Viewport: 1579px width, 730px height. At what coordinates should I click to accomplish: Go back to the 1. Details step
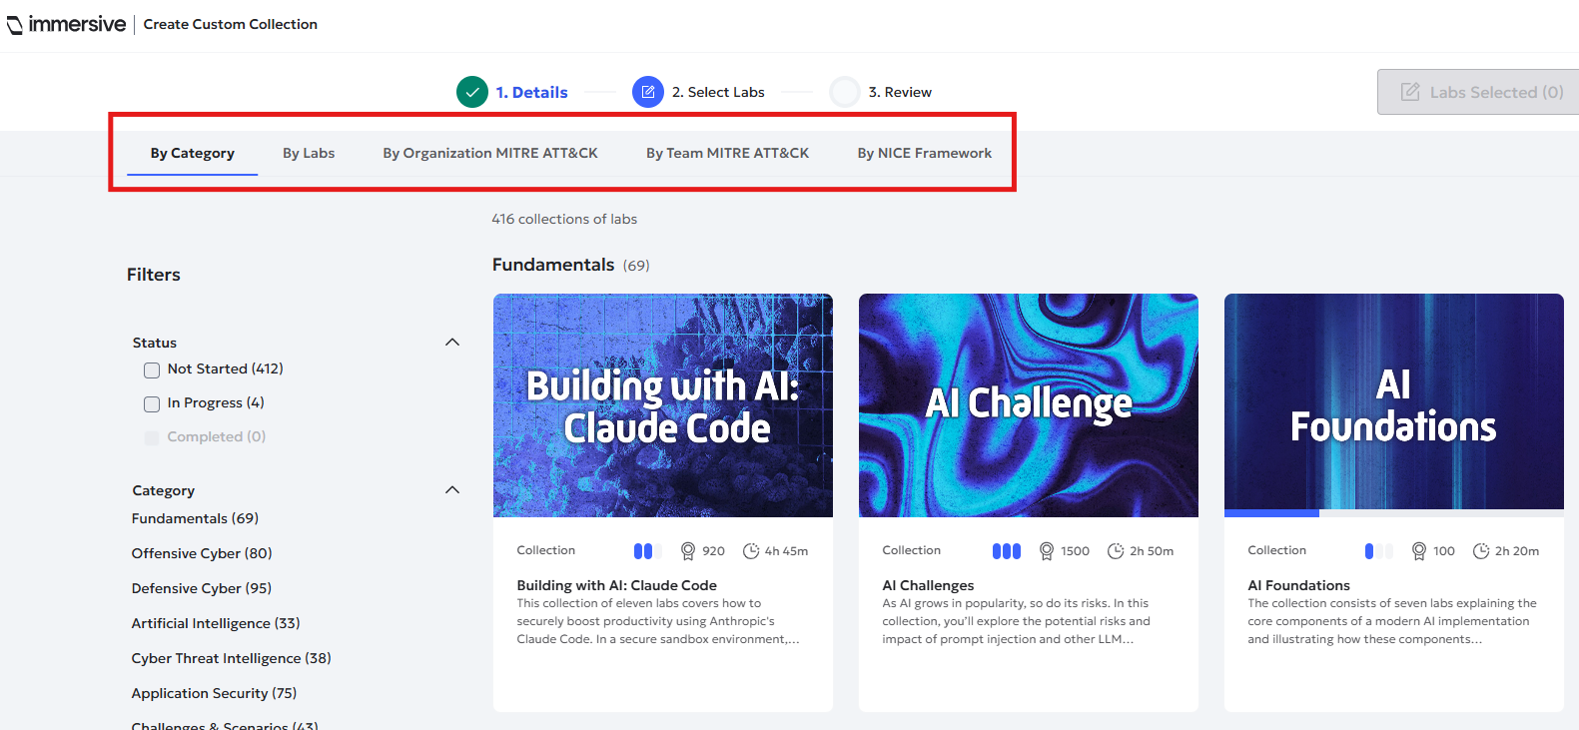[x=531, y=92]
